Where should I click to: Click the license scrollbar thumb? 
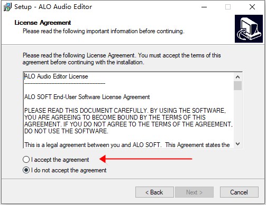click(x=237, y=85)
